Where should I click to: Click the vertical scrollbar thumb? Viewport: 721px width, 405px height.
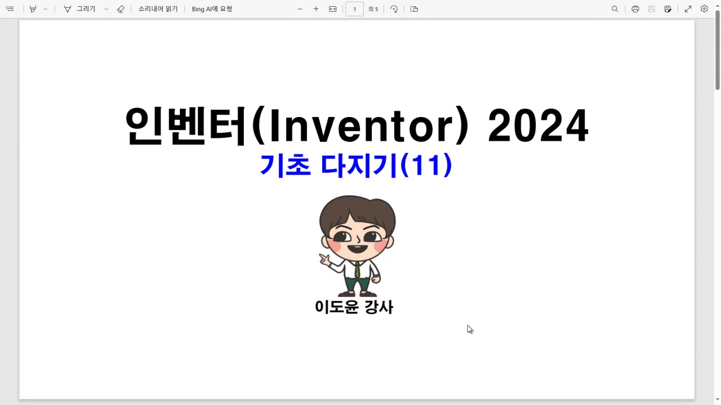(717, 56)
